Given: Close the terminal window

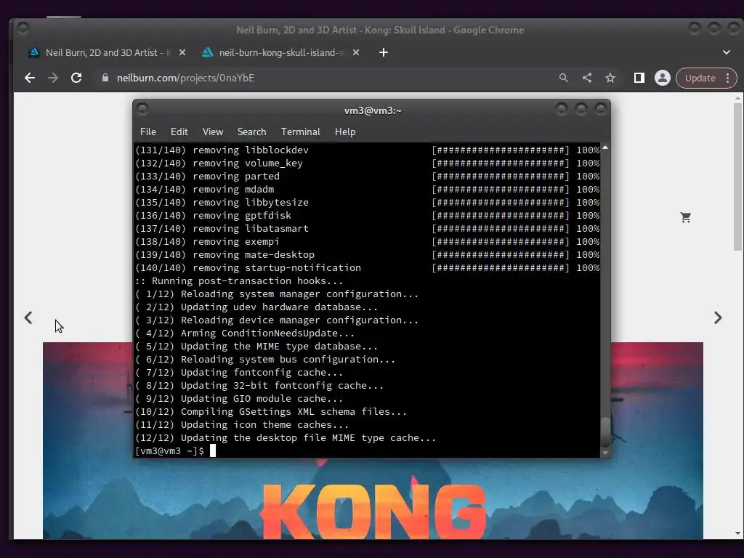Looking at the screenshot, I should [x=600, y=110].
